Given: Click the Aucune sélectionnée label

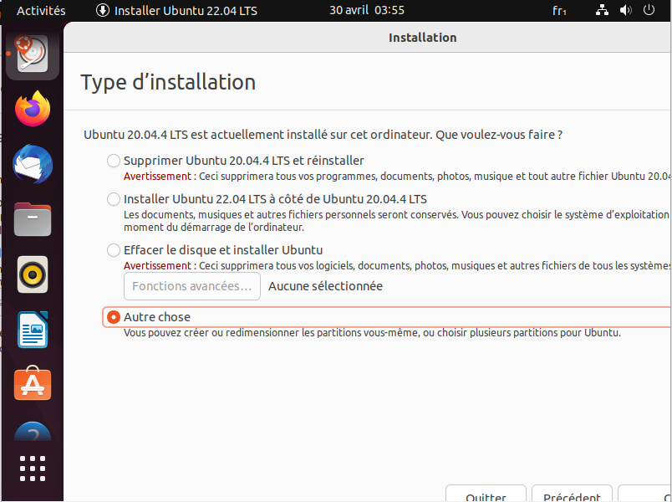Looking at the screenshot, I should tap(325, 286).
